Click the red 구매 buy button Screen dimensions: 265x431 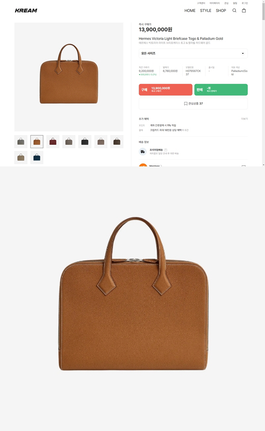point(166,90)
